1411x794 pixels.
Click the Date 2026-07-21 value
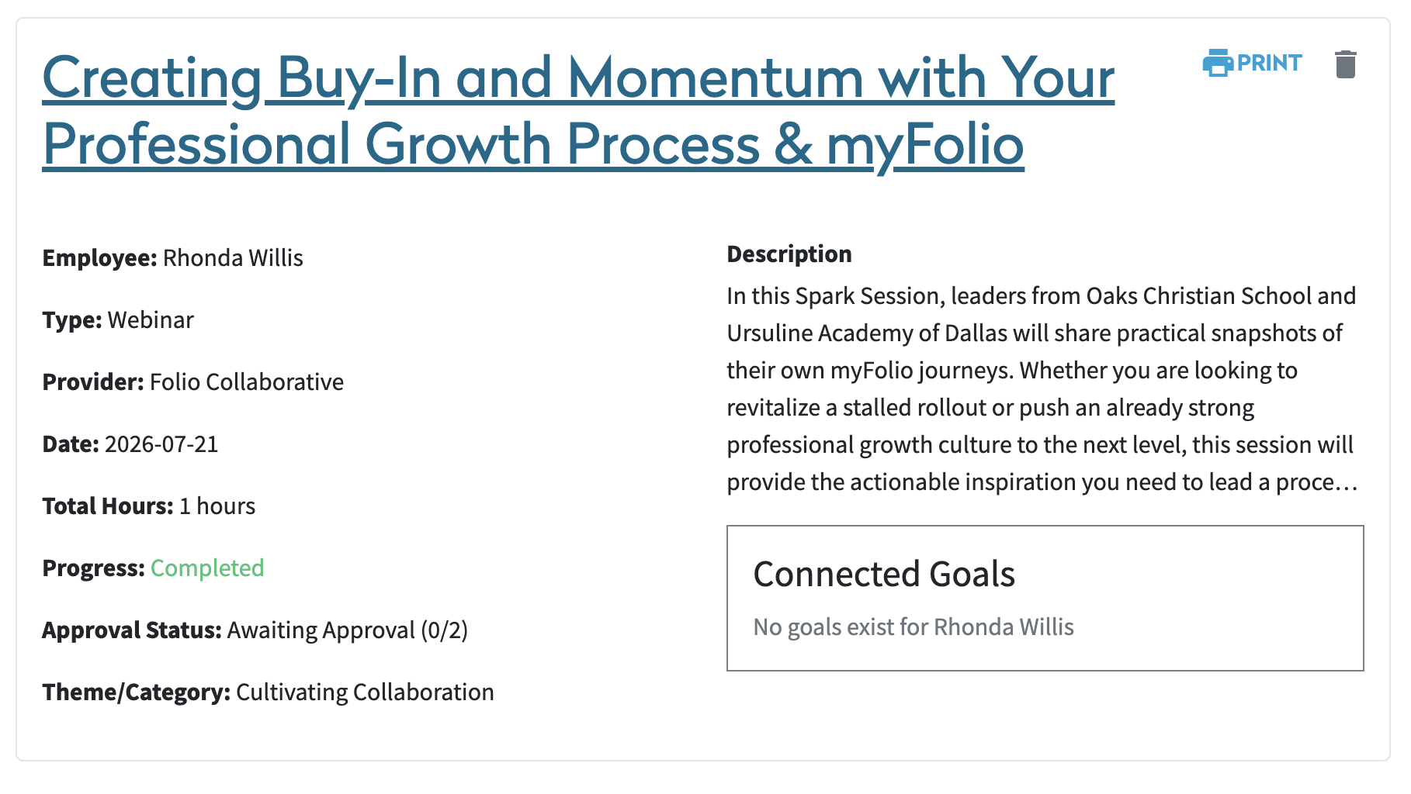point(161,444)
